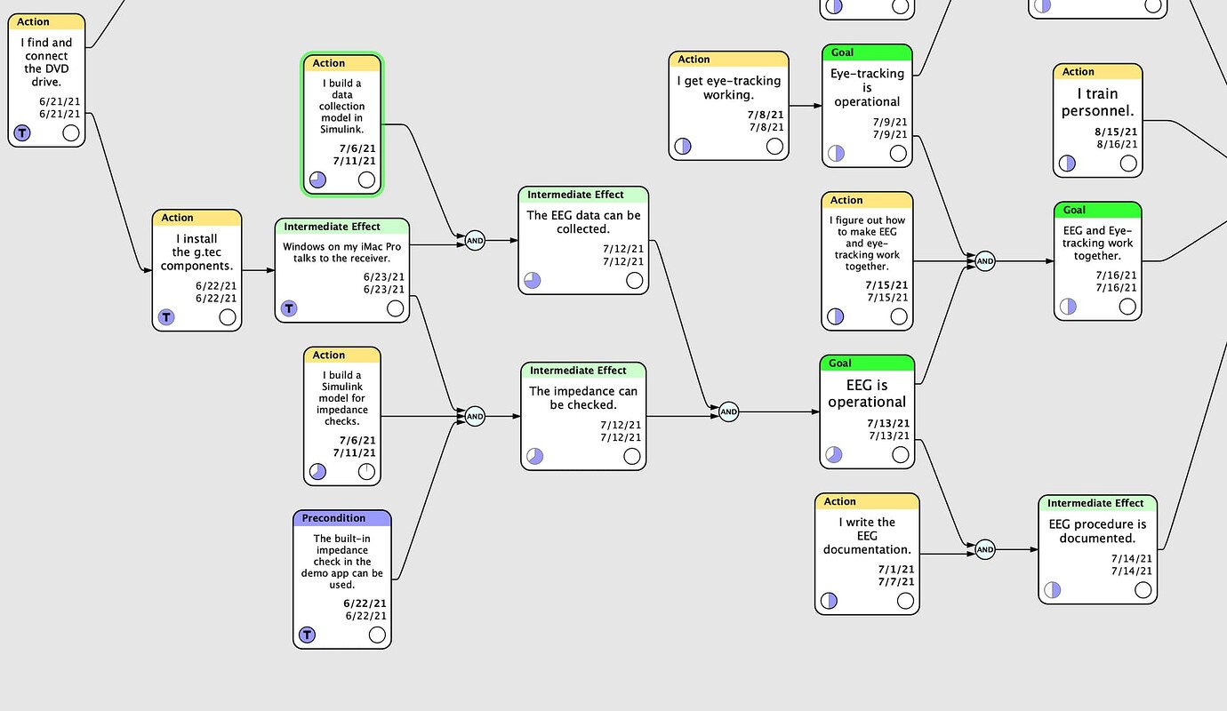Click confidence pie on 'EEG is operational' goal

(x=833, y=455)
